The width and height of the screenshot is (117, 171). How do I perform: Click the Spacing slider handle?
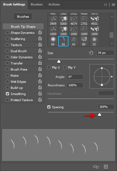coord(100,114)
